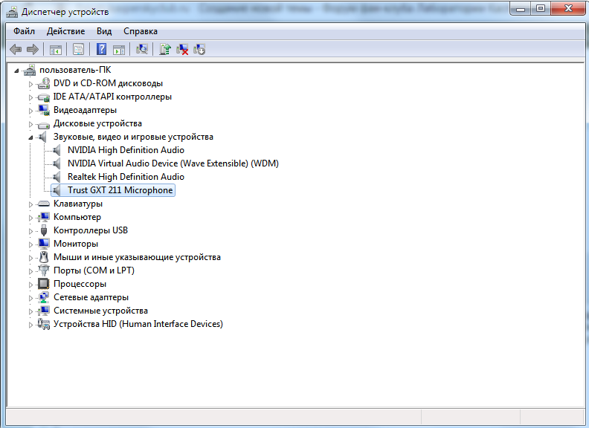589x428 pixels.
Task: Expand the Контроллеры USB category
Action: click(30, 231)
